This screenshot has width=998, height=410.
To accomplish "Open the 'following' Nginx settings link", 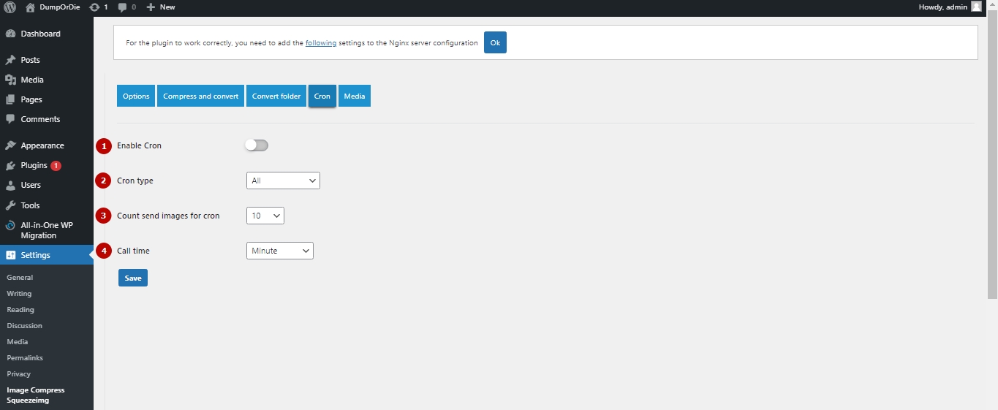I will (321, 43).
